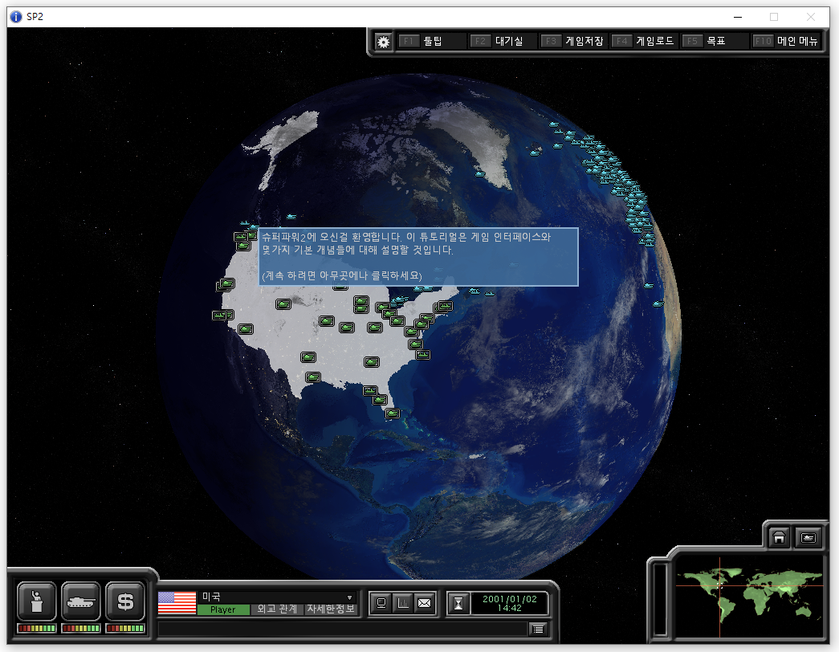Screen dimensions: 839x652
Task: Minimize the SP2 window
Action: click(x=738, y=17)
